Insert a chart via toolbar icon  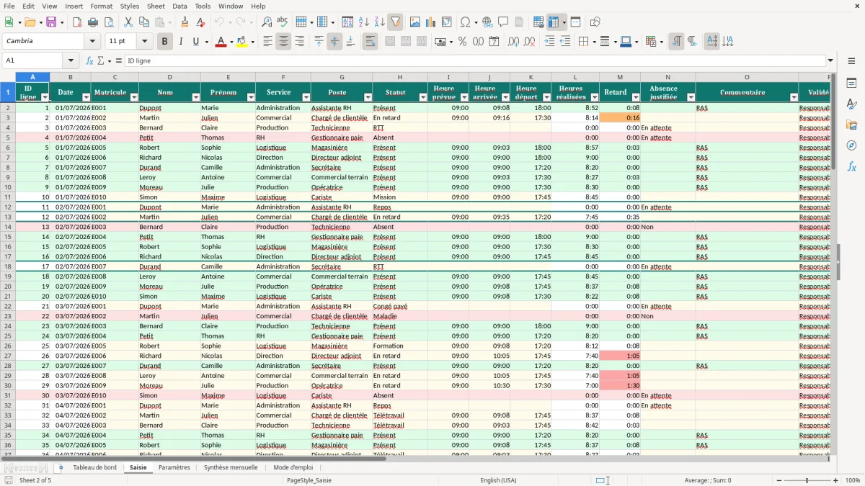point(431,22)
